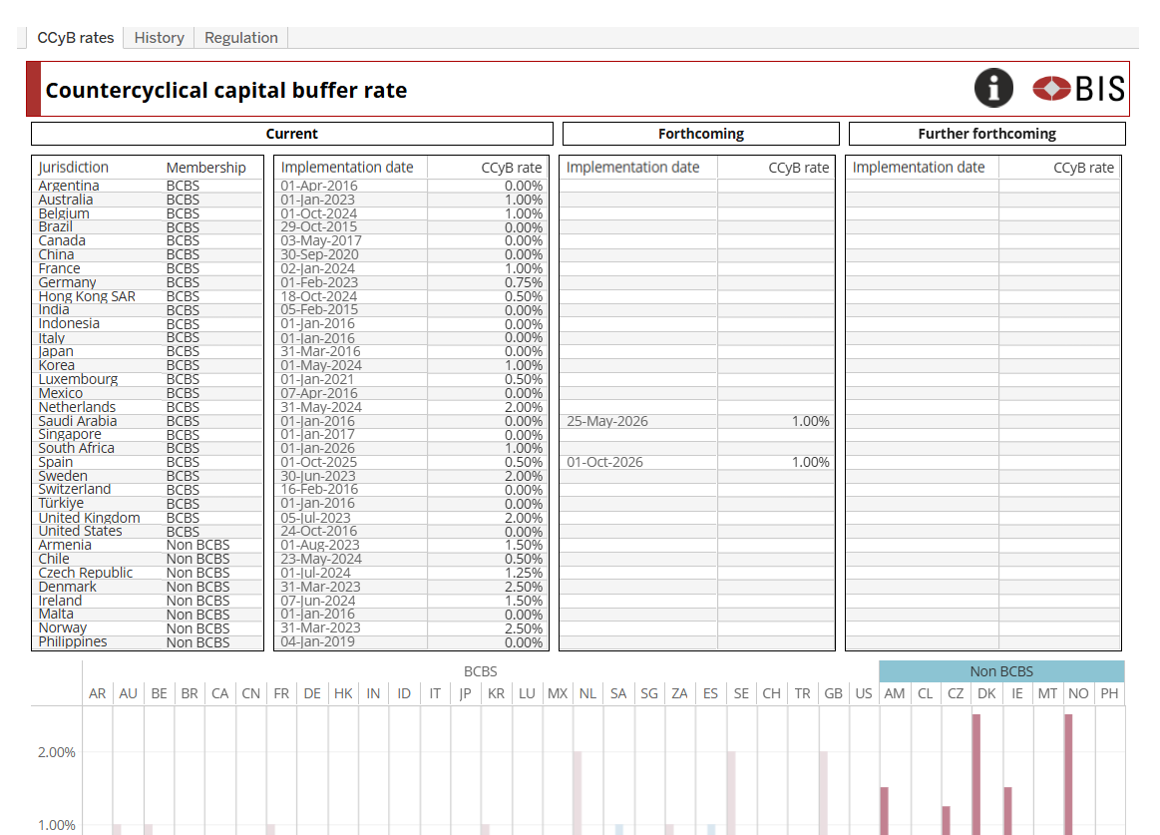Select the Hong Kong SAR row
This screenshot has height=835, width=1160.
(x=148, y=296)
